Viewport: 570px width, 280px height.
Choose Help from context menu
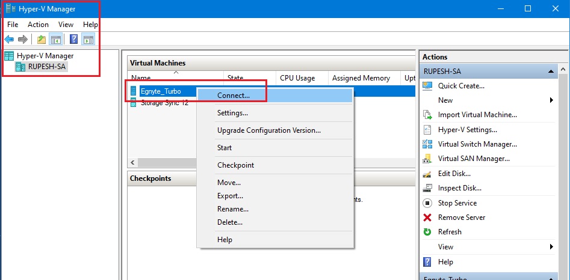[275, 239]
